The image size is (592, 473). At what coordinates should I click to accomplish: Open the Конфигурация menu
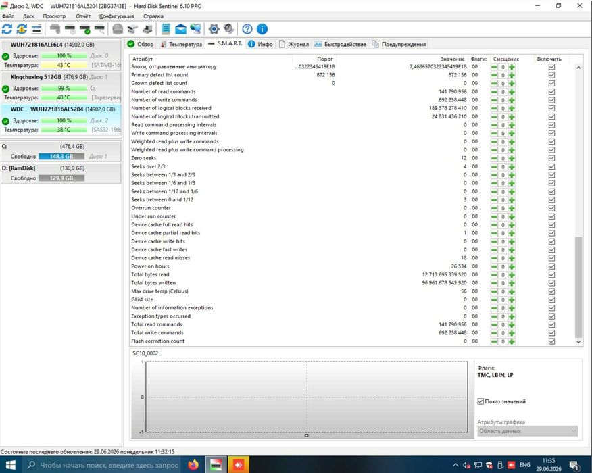coord(117,16)
